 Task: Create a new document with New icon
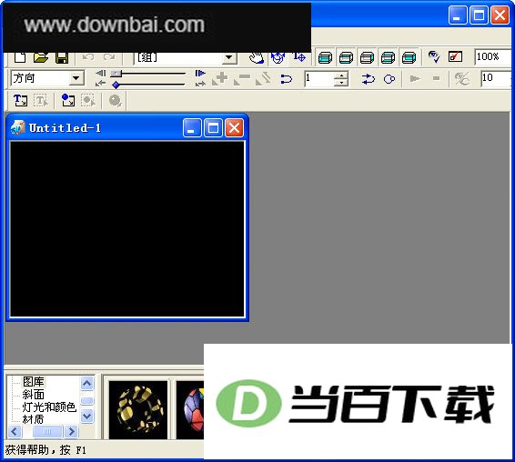point(20,58)
